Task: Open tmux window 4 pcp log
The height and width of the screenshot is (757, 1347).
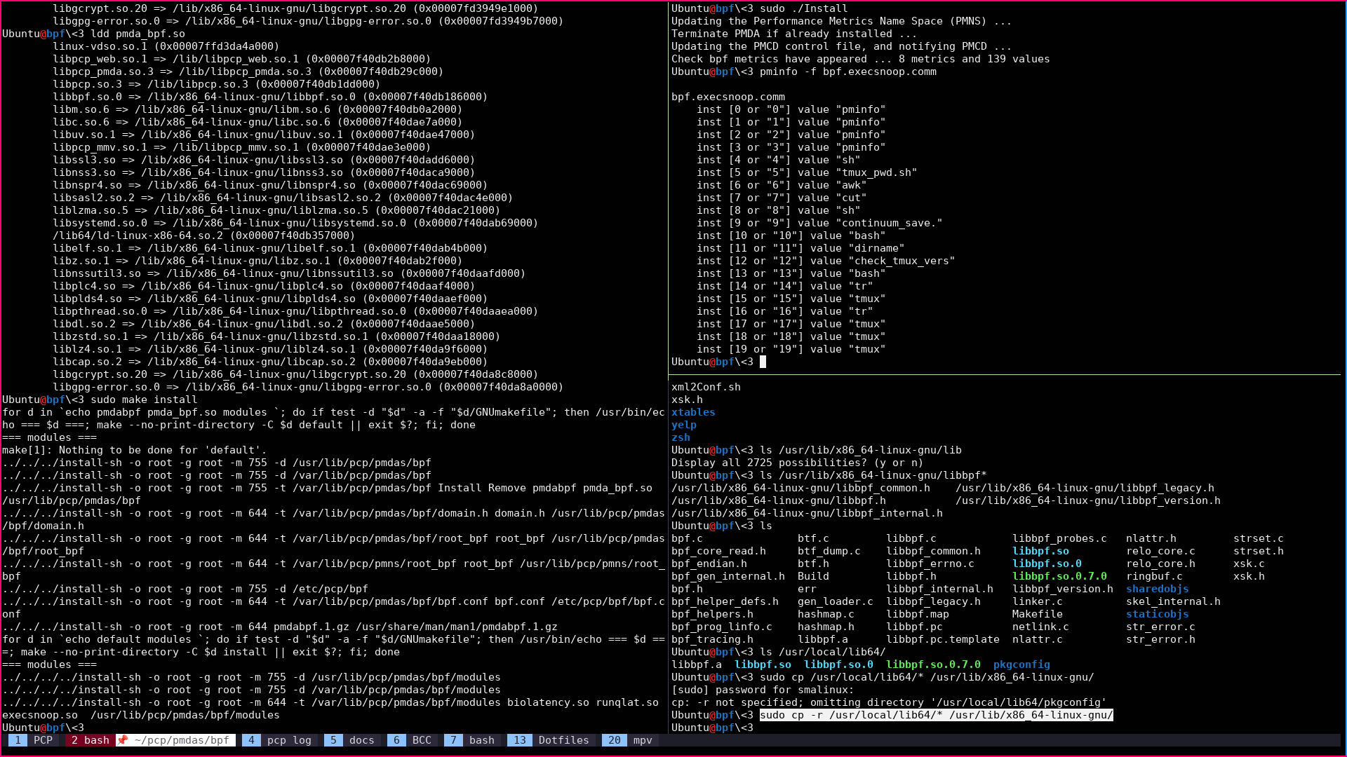Action: 279,740
